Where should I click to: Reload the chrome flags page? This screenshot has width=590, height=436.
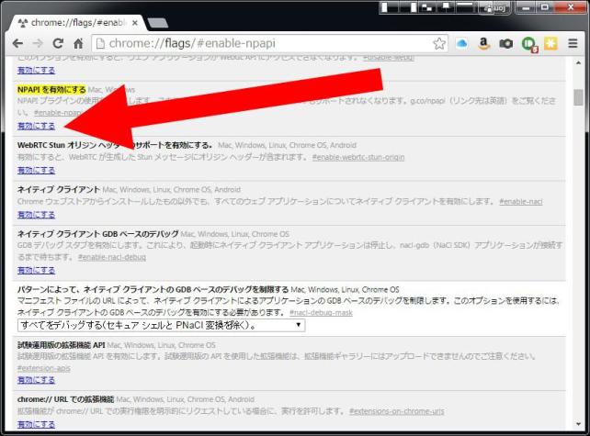(x=58, y=44)
